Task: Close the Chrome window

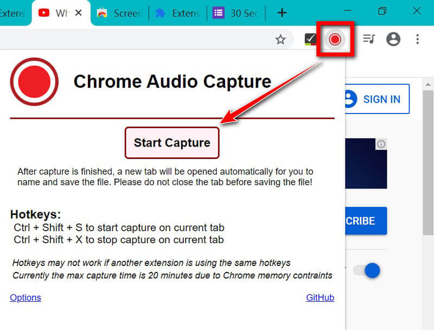Action: 417,11
